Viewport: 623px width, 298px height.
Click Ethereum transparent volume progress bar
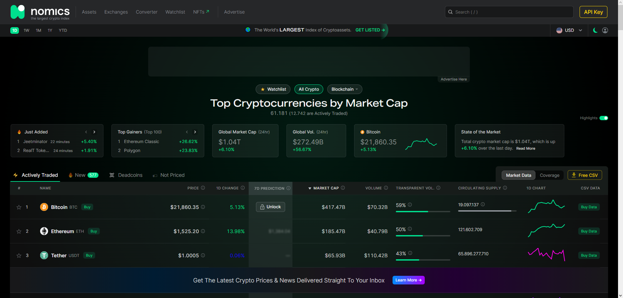tap(423, 236)
